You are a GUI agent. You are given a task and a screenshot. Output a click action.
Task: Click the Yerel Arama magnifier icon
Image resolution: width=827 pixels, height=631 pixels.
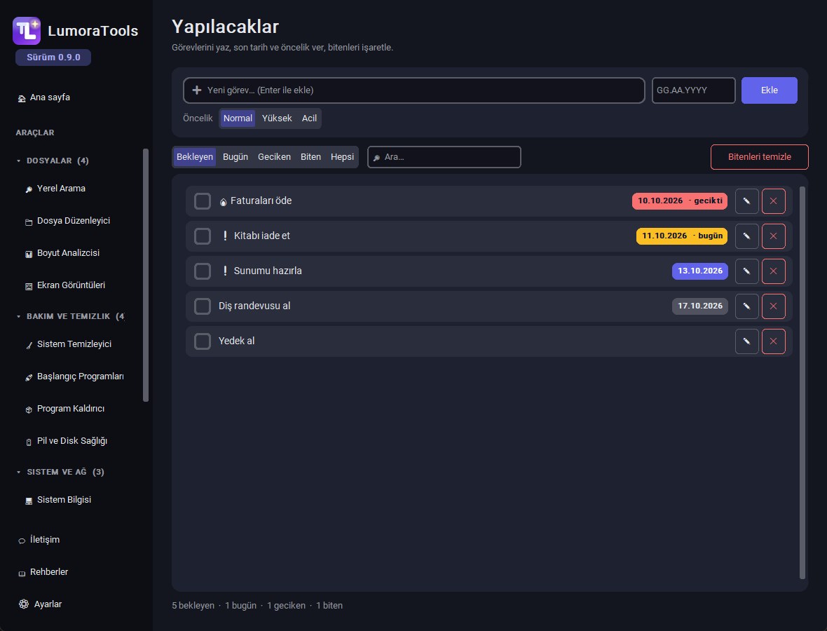point(29,189)
